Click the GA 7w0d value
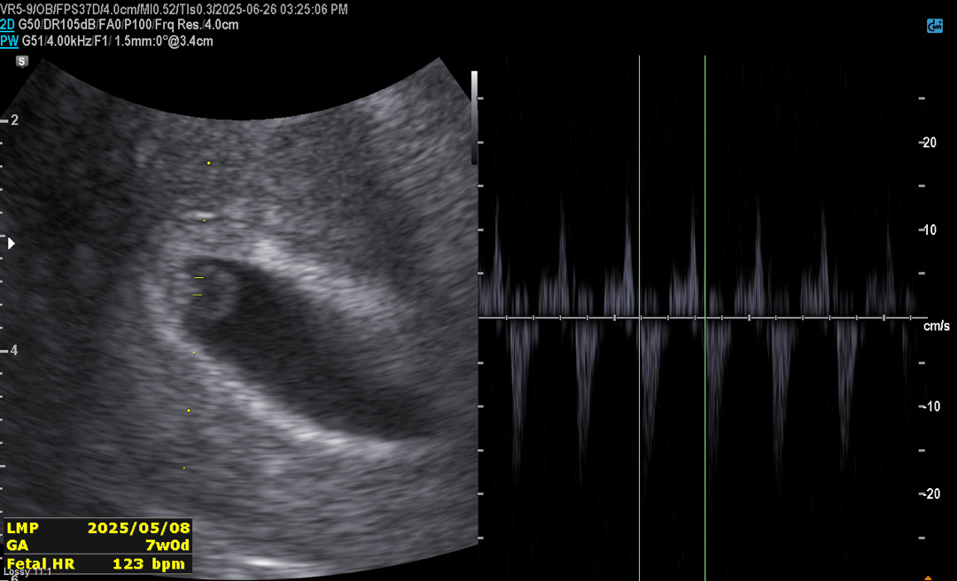The height and width of the screenshot is (581, 957). point(168,546)
